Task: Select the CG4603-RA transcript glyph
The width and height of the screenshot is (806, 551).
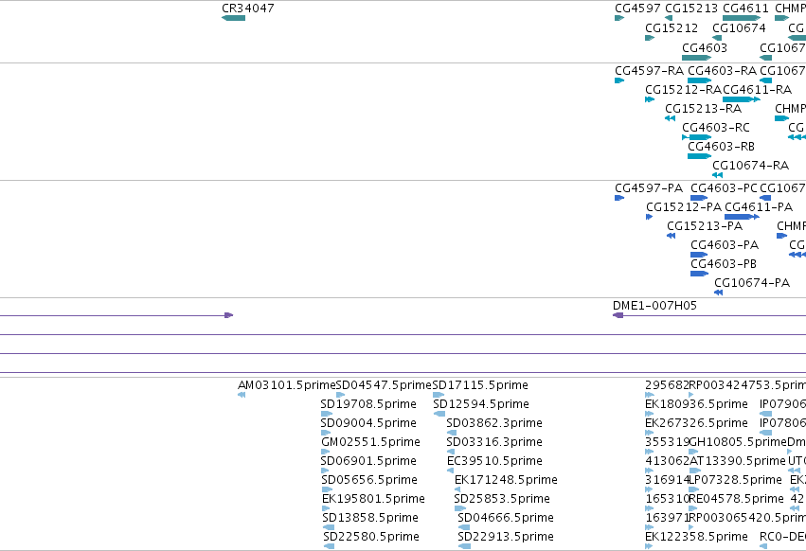Action: [x=700, y=80]
